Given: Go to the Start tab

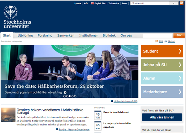Looking at the screenshot, I should pyautogui.click(x=7, y=35).
